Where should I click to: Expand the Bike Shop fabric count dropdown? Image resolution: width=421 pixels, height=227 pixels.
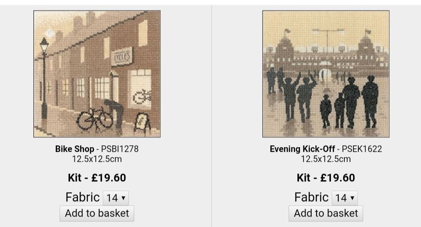coord(116,198)
